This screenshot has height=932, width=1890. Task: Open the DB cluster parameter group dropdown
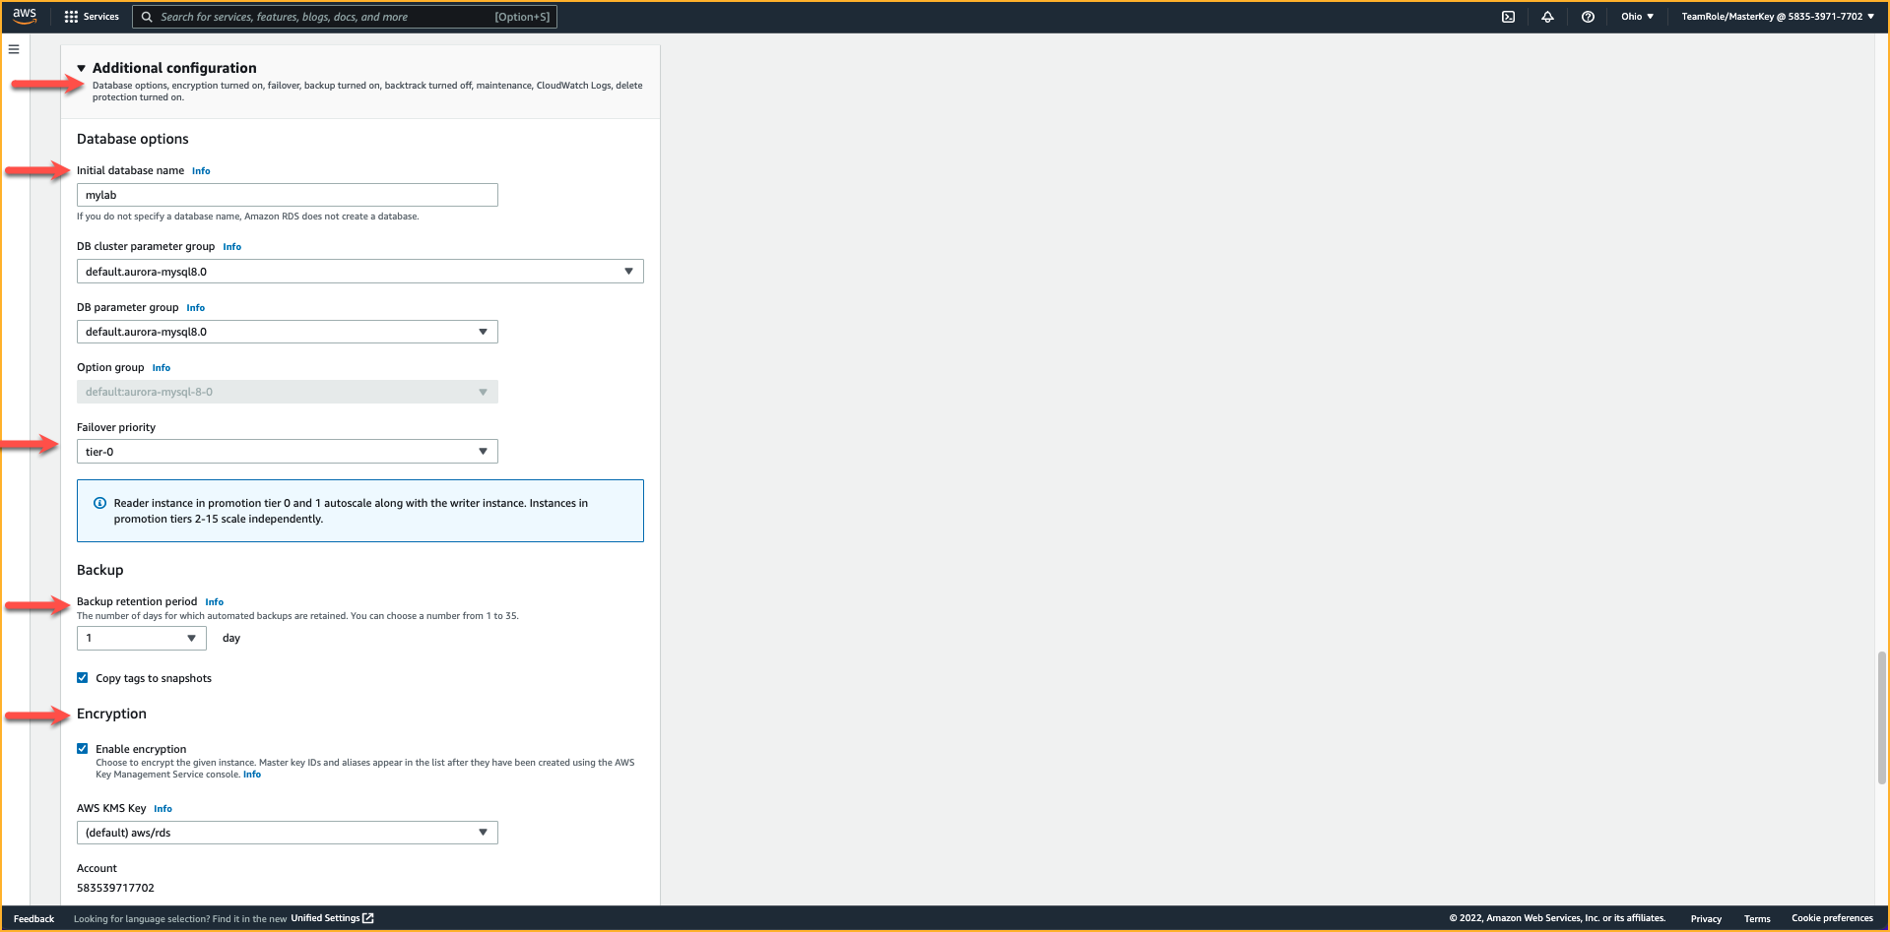(359, 272)
